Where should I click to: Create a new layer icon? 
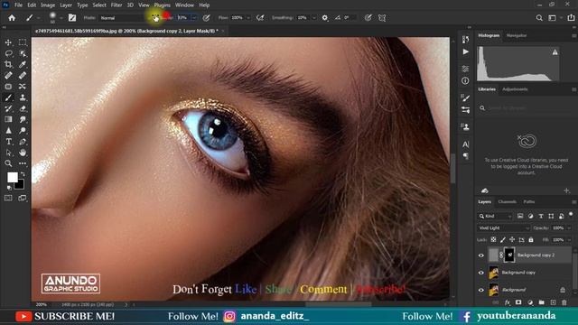point(553,302)
